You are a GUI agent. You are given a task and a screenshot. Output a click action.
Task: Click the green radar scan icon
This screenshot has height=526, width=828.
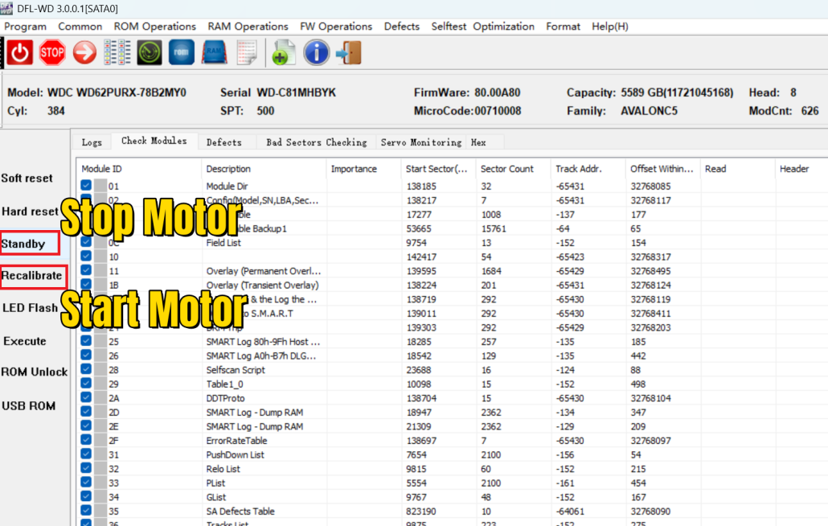150,53
